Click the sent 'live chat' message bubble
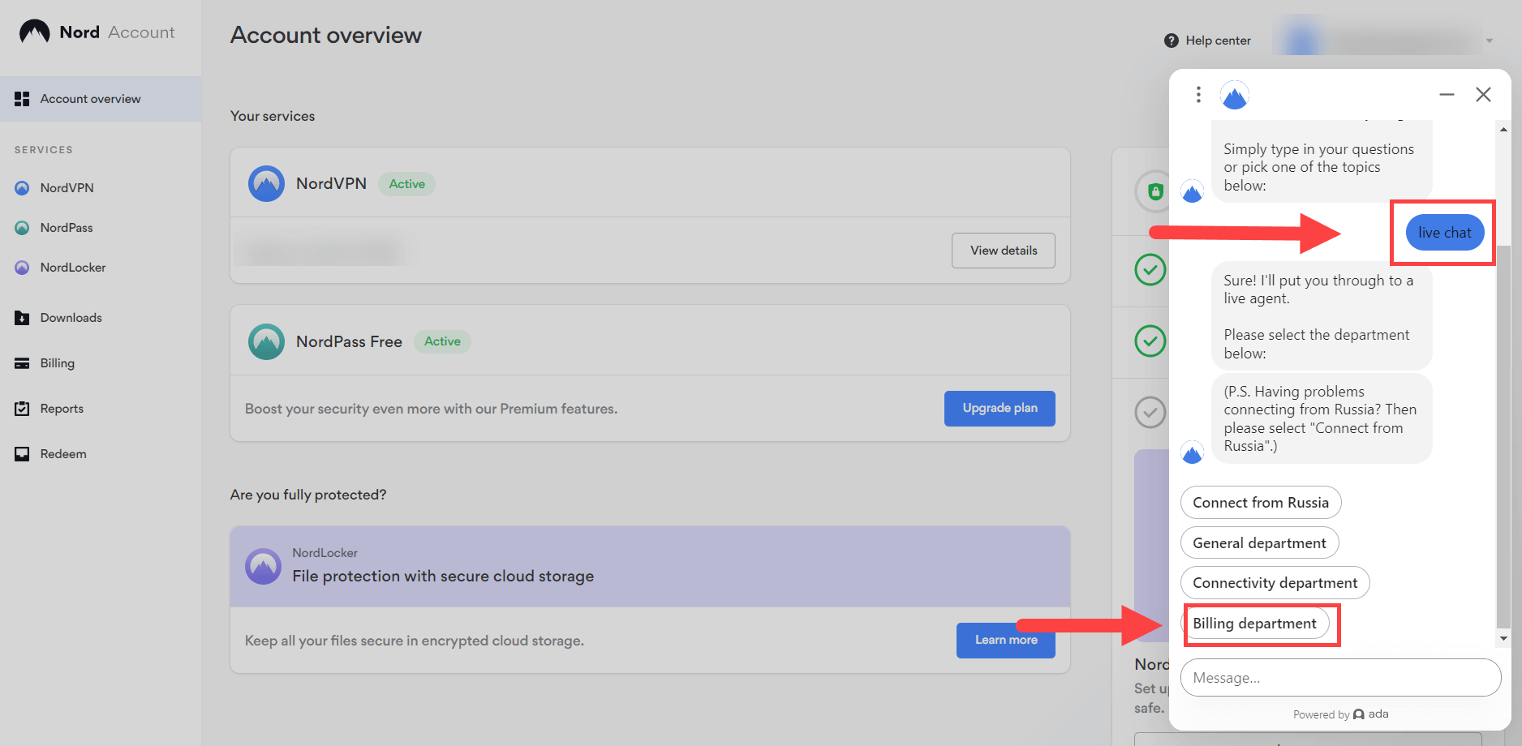 1444,233
